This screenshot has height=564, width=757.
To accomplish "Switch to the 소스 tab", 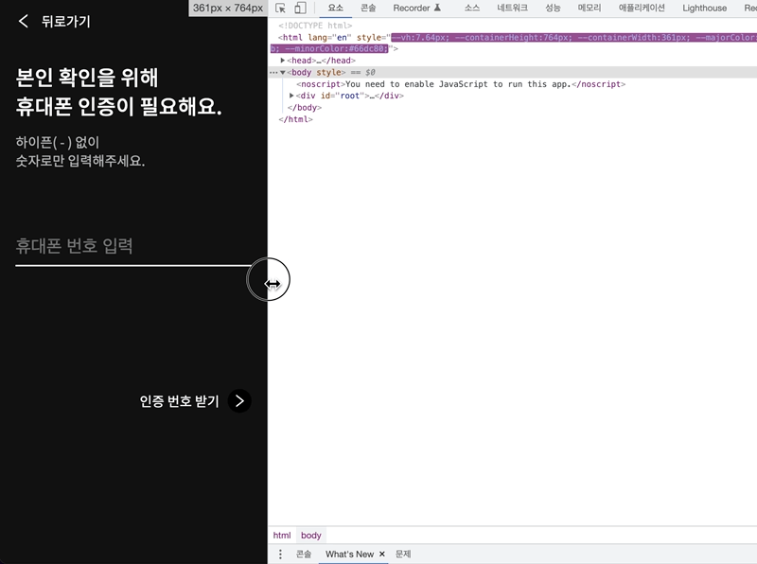I will click(471, 8).
